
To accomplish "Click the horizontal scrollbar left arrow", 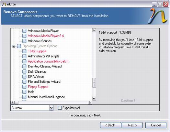I will 13,102.
